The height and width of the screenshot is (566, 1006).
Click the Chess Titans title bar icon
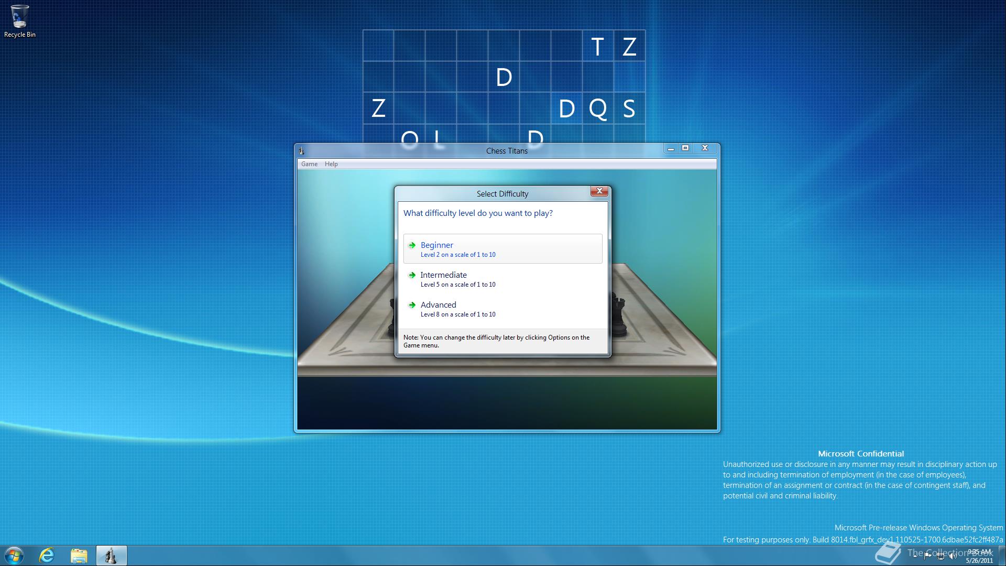301,151
